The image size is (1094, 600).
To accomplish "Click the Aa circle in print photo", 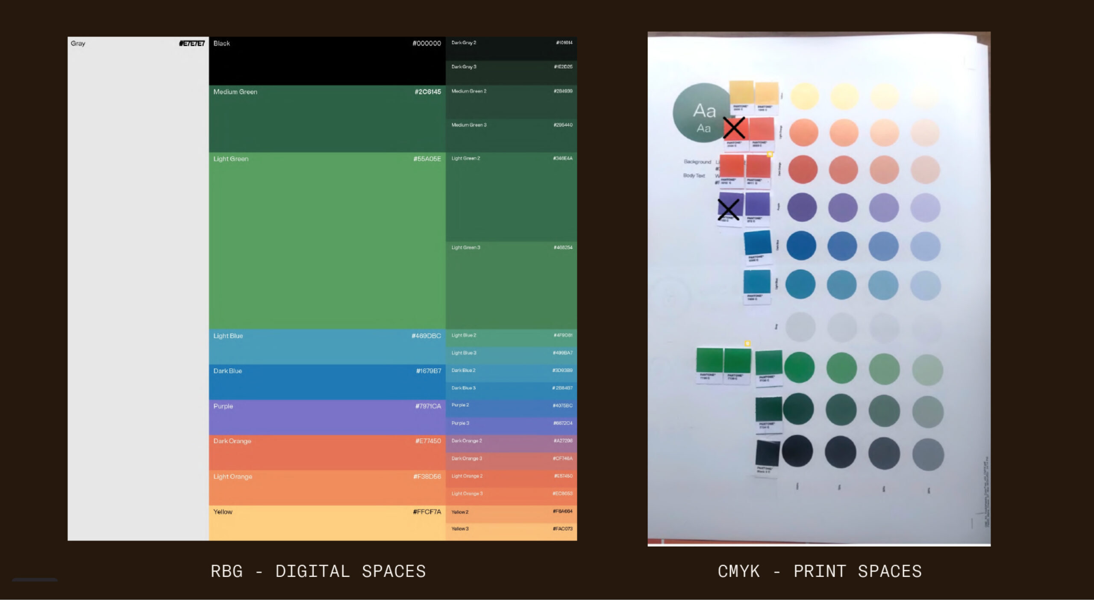I will pos(703,112).
